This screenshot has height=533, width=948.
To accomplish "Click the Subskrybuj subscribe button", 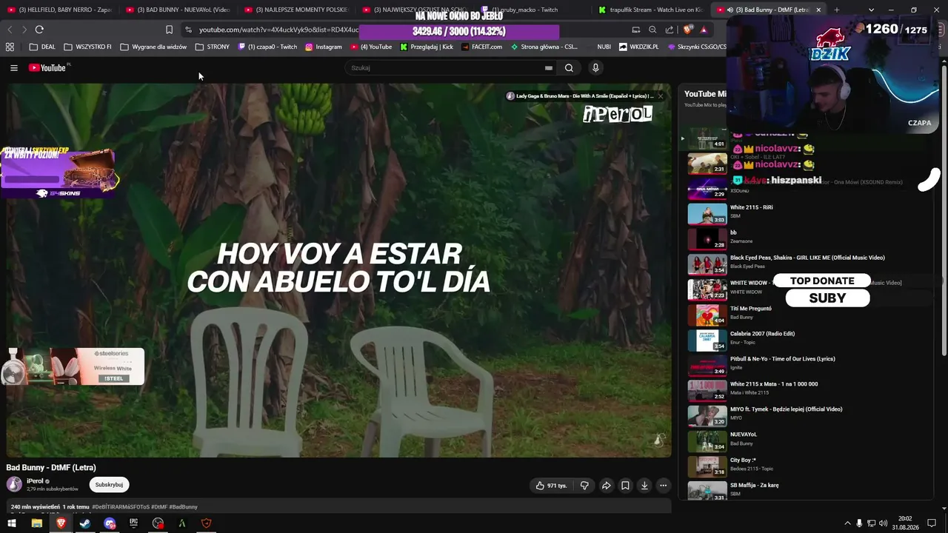I will [x=109, y=485].
